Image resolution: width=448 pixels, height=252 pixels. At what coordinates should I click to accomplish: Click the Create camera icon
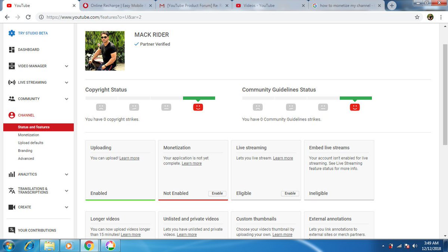(x=12, y=207)
